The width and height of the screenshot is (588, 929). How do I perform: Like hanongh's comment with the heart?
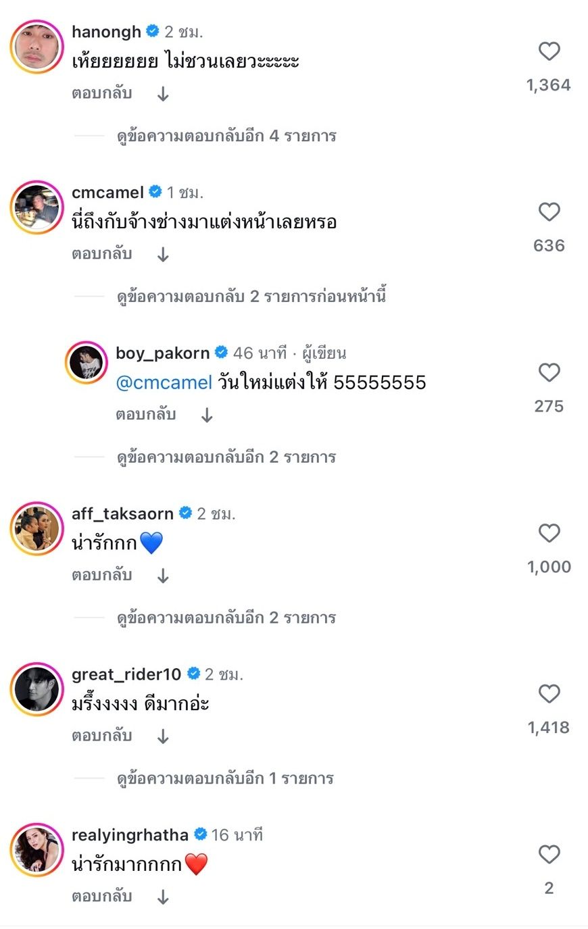(x=549, y=52)
